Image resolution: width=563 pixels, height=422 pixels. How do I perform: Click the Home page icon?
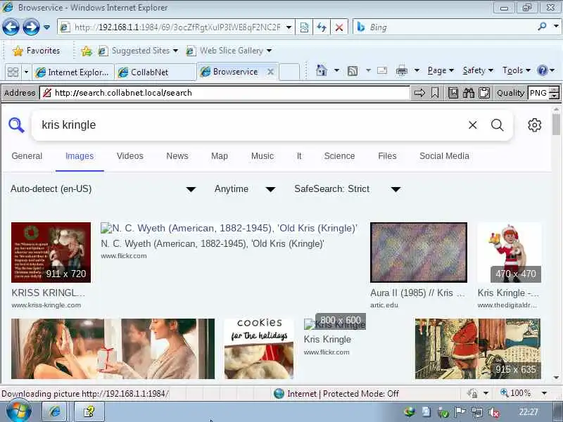point(322,70)
